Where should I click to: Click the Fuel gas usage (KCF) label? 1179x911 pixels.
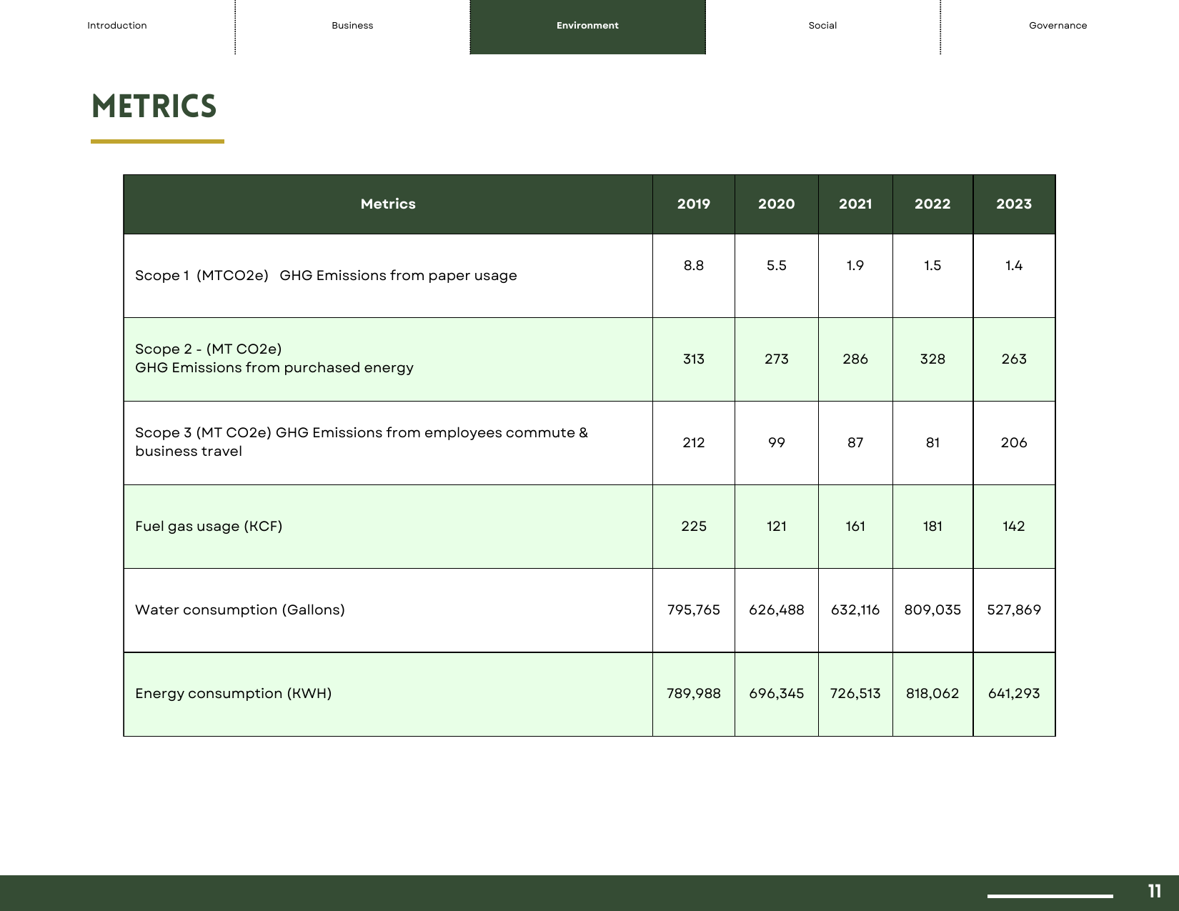209,527
